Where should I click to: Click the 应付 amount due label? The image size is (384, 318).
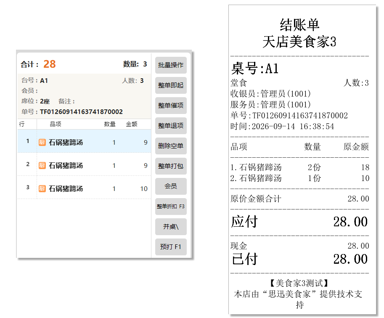[244, 222]
